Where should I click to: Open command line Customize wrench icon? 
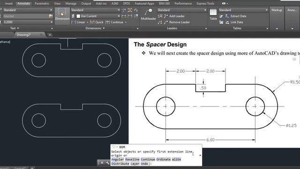click(x=107, y=163)
